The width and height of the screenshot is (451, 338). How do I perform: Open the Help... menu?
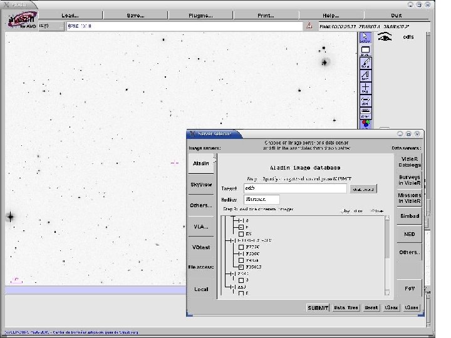pyautogui.click(x=331, y=16)
